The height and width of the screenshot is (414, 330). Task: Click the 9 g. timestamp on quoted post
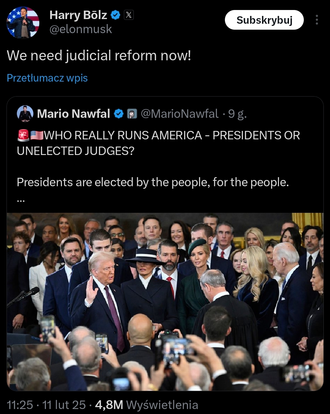237,114
